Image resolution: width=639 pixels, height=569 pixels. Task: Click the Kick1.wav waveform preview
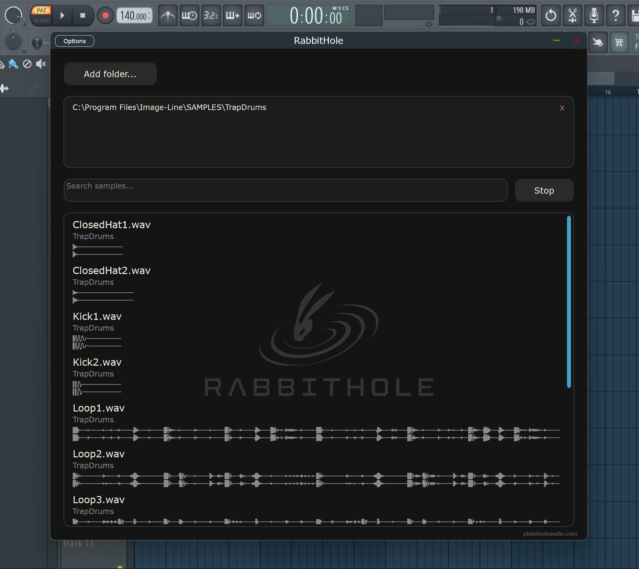97,342
